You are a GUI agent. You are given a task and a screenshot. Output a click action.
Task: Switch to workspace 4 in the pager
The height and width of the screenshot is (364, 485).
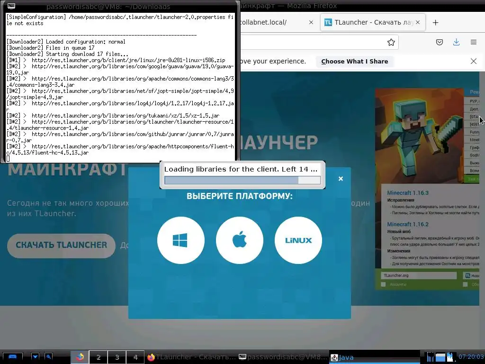[135, 357]
